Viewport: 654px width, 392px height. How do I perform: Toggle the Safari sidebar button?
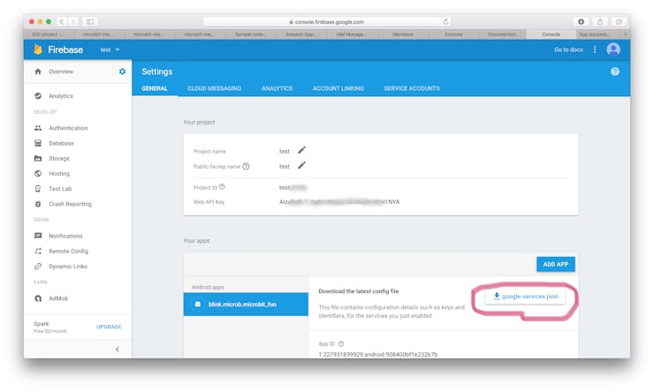click(90, 22)
